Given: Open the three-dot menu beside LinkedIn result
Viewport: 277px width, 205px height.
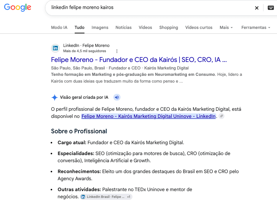Looking at the screenshot, I should point(117,51).
